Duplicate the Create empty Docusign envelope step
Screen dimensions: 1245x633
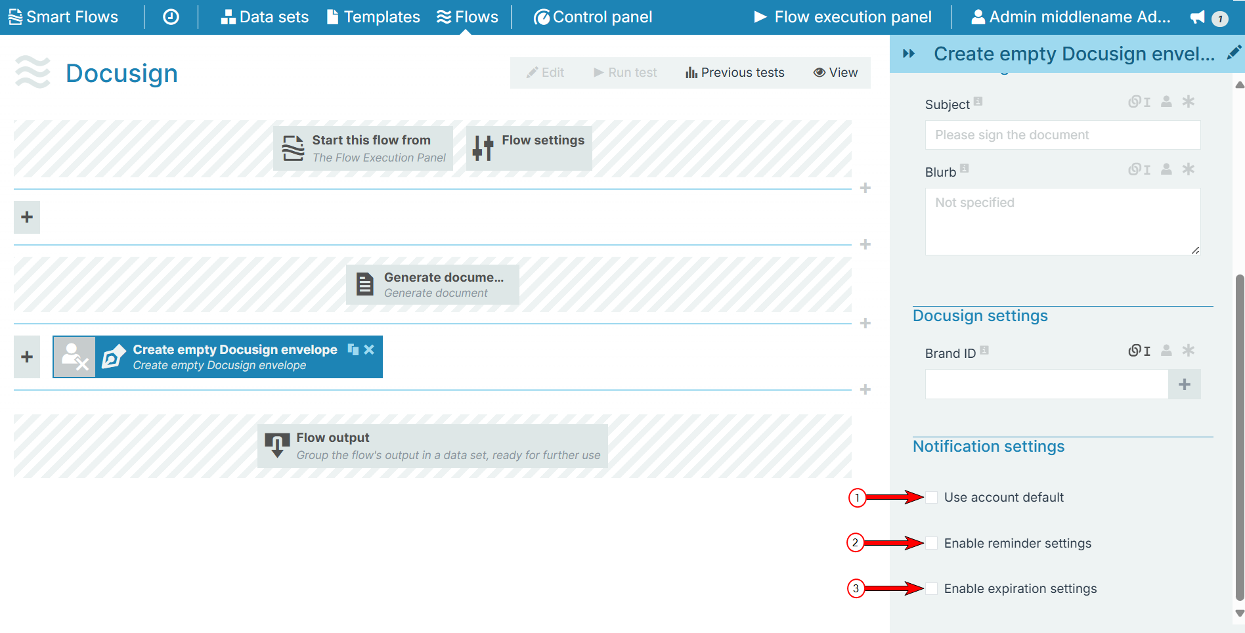(353, 349)
